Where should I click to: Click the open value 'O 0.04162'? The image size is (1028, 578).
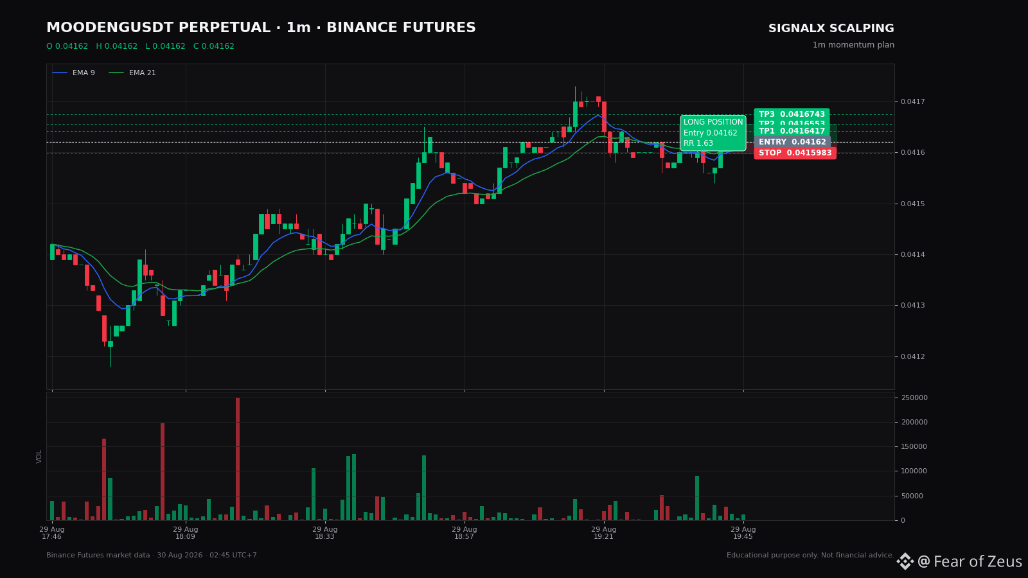click(x=67, y=46)
